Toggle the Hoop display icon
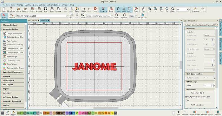 coord(118,9)
